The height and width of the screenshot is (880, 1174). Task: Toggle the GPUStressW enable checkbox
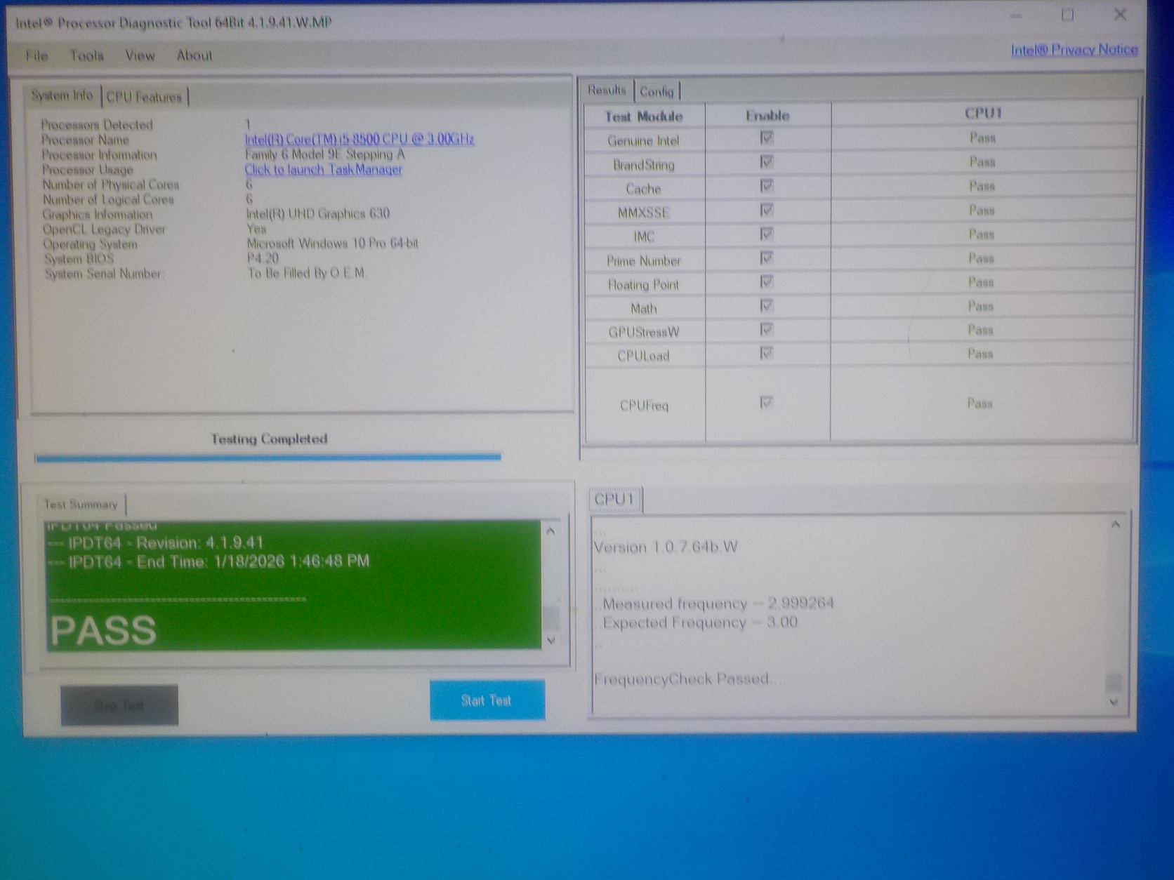[x=767, y=329]
